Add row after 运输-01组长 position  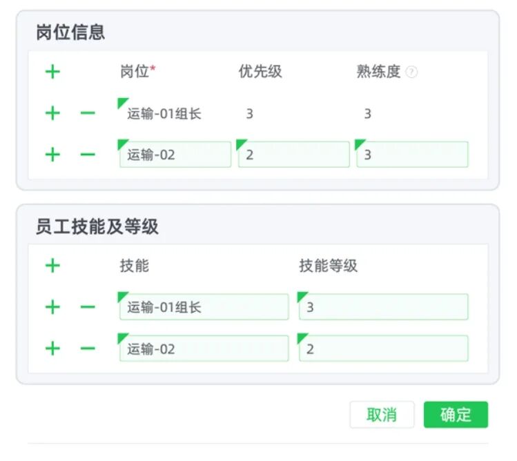pyautogui.click(x=52, y=113)
